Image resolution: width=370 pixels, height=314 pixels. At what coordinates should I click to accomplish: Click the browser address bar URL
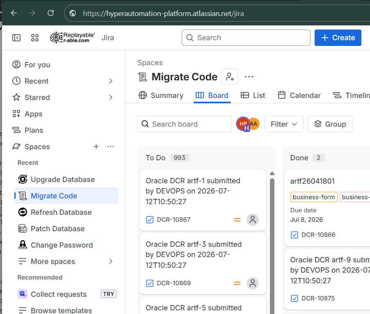pyautogui.click(x=163, y=14)
